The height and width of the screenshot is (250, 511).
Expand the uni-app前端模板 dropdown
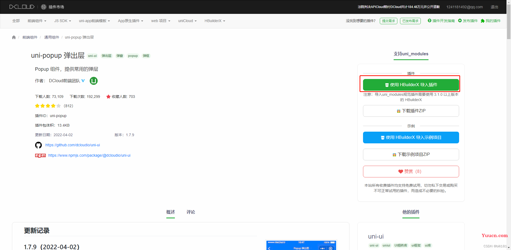click(94, 21)
